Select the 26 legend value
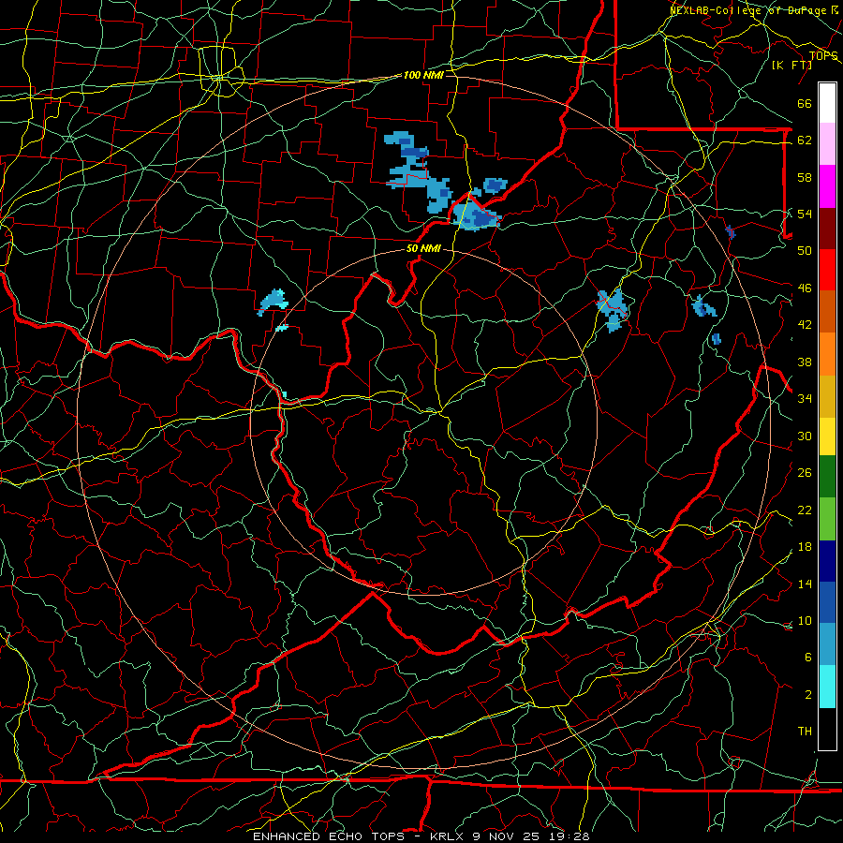The height and width of the screenshot is (843, 843). [x=805, y=473]
